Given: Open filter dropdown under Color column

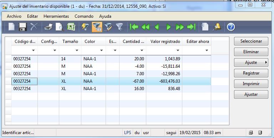Looking at the screenshot, I should click(x=101, y=50).
